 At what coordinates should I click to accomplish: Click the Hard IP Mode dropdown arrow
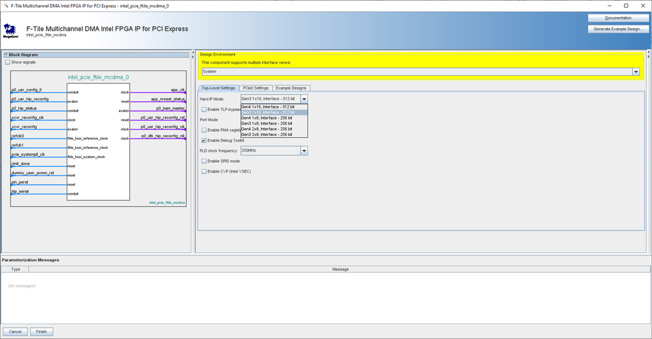point(304,99)
